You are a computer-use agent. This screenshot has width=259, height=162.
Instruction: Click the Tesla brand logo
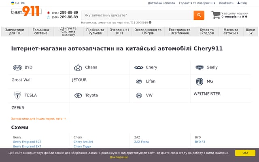[x=17, y=96]
